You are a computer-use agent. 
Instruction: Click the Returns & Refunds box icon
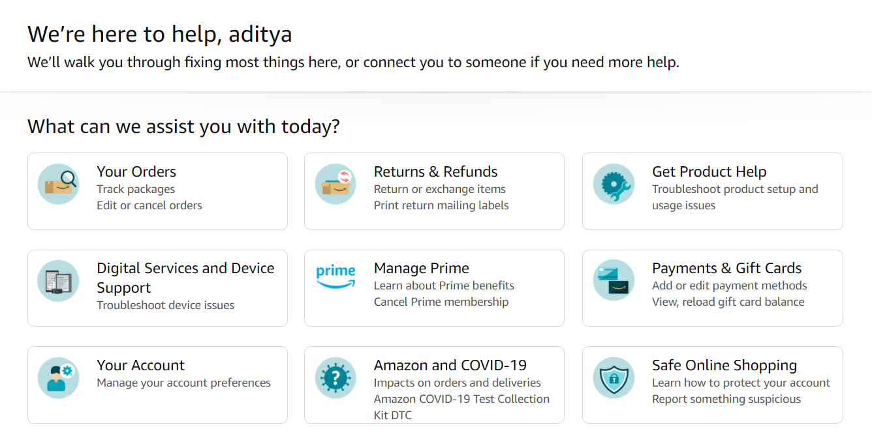tap(335, 184)
